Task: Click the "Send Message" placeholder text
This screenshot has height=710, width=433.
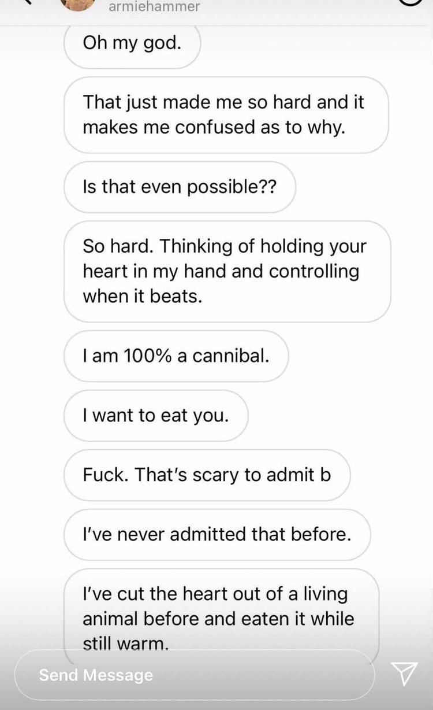Action: (x=96, y=675)
